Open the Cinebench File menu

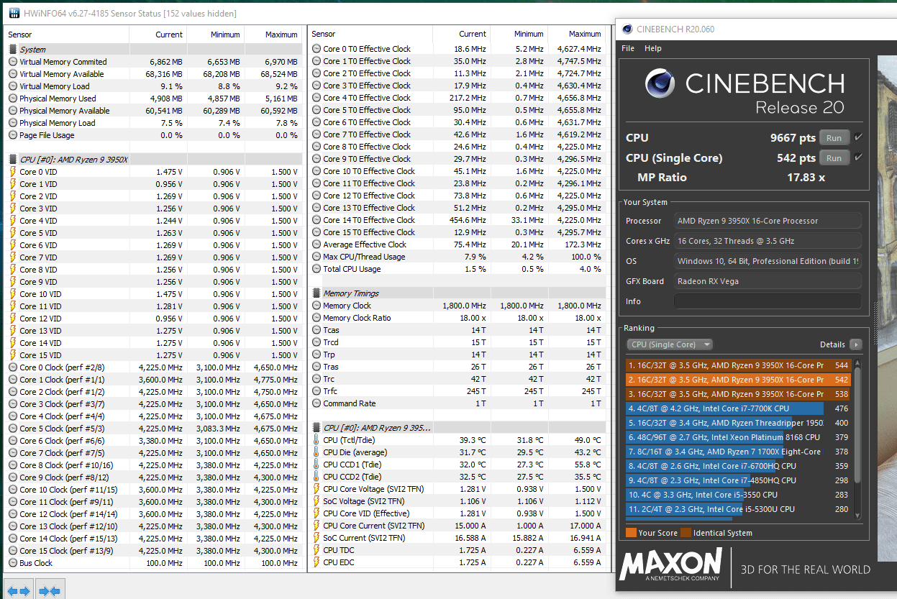[x=628, y=48]
